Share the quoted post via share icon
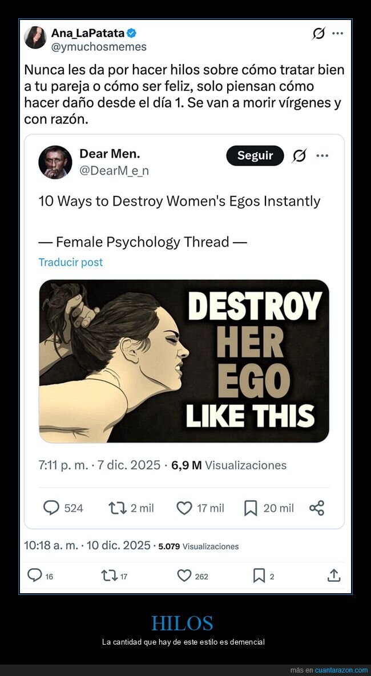 pos(317,508)
